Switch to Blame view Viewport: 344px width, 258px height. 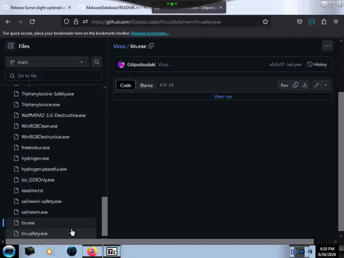coord(146,85)
